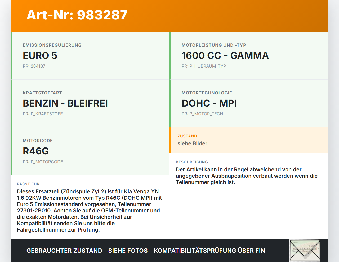Screen dimensions: 339x262
Task: Open the vehicle registration thumbnail in footer
Action: 305,251
